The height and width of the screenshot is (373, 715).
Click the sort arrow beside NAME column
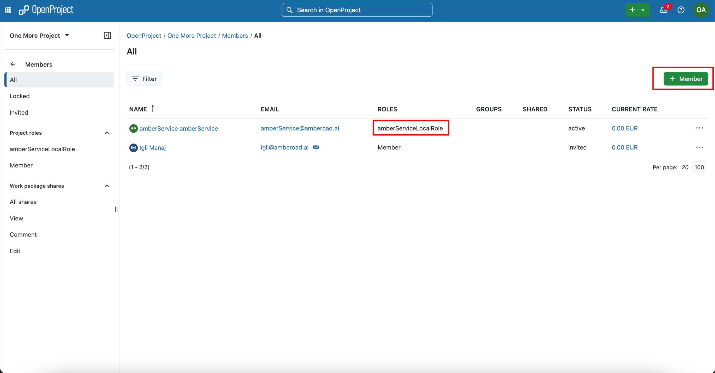[x=153, y=108]
